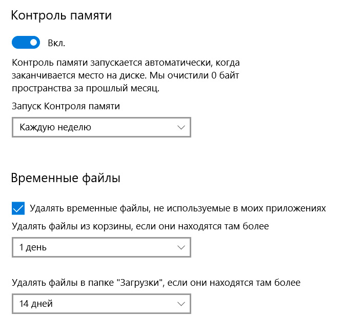Click the "Временные файлы" section heading

[66, 179]
